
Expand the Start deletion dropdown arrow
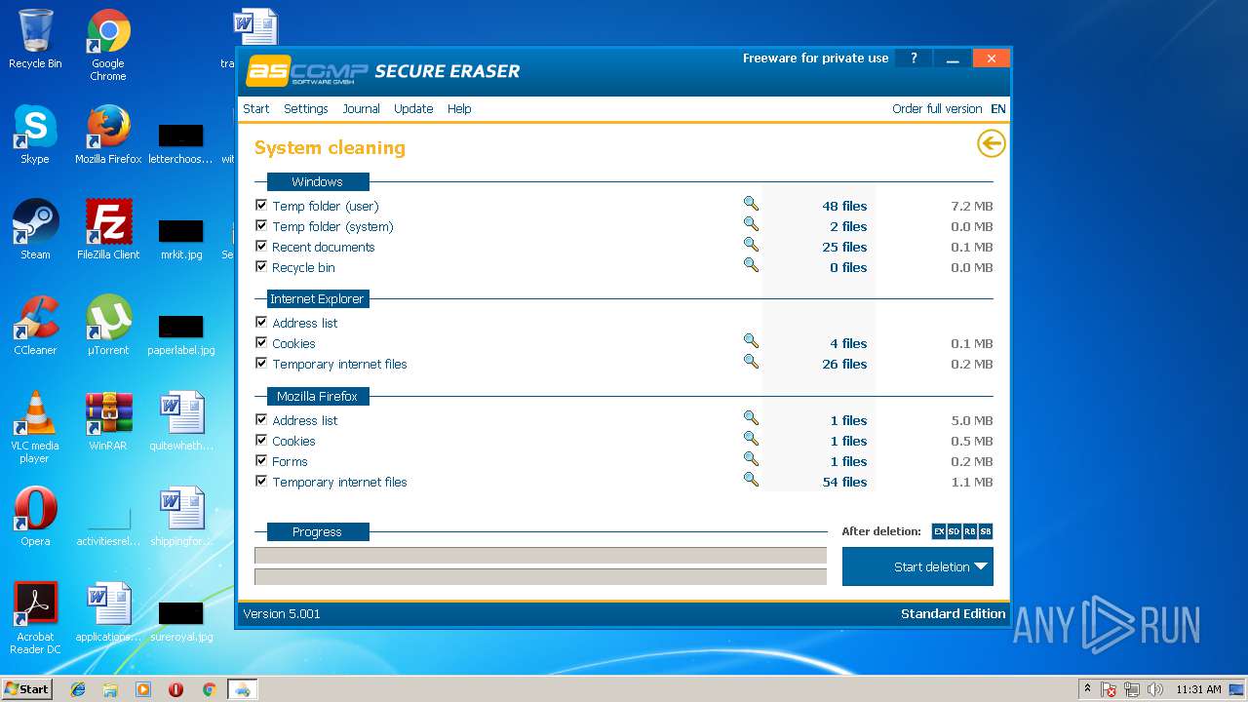click(x=981, y=566)
